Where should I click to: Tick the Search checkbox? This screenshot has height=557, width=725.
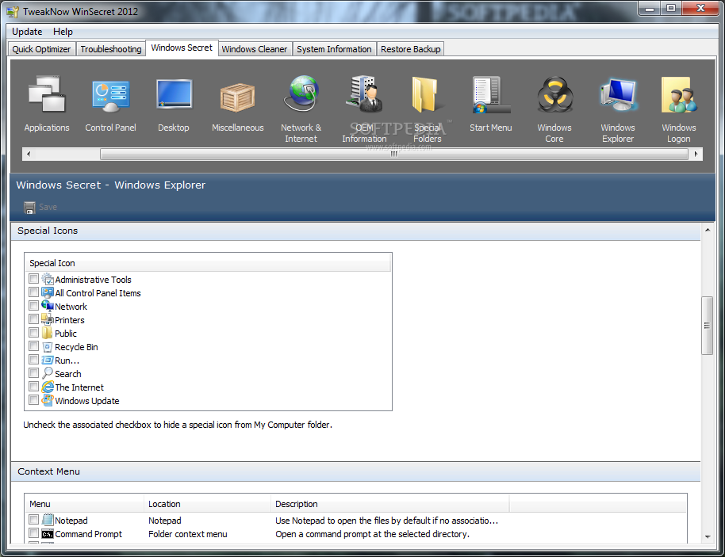tap(34, 372)
